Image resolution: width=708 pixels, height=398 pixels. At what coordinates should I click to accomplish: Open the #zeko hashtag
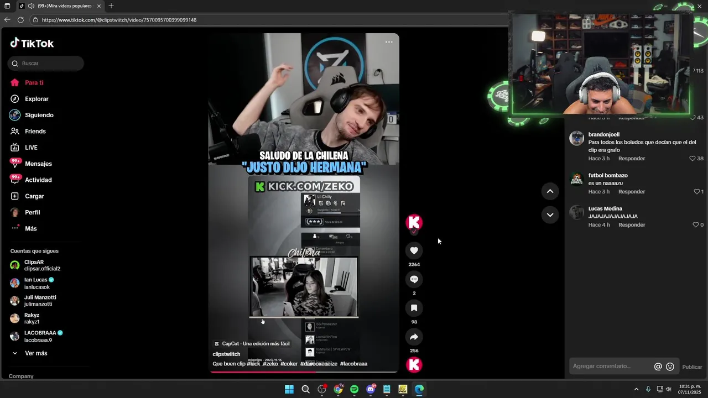[270, 364]
